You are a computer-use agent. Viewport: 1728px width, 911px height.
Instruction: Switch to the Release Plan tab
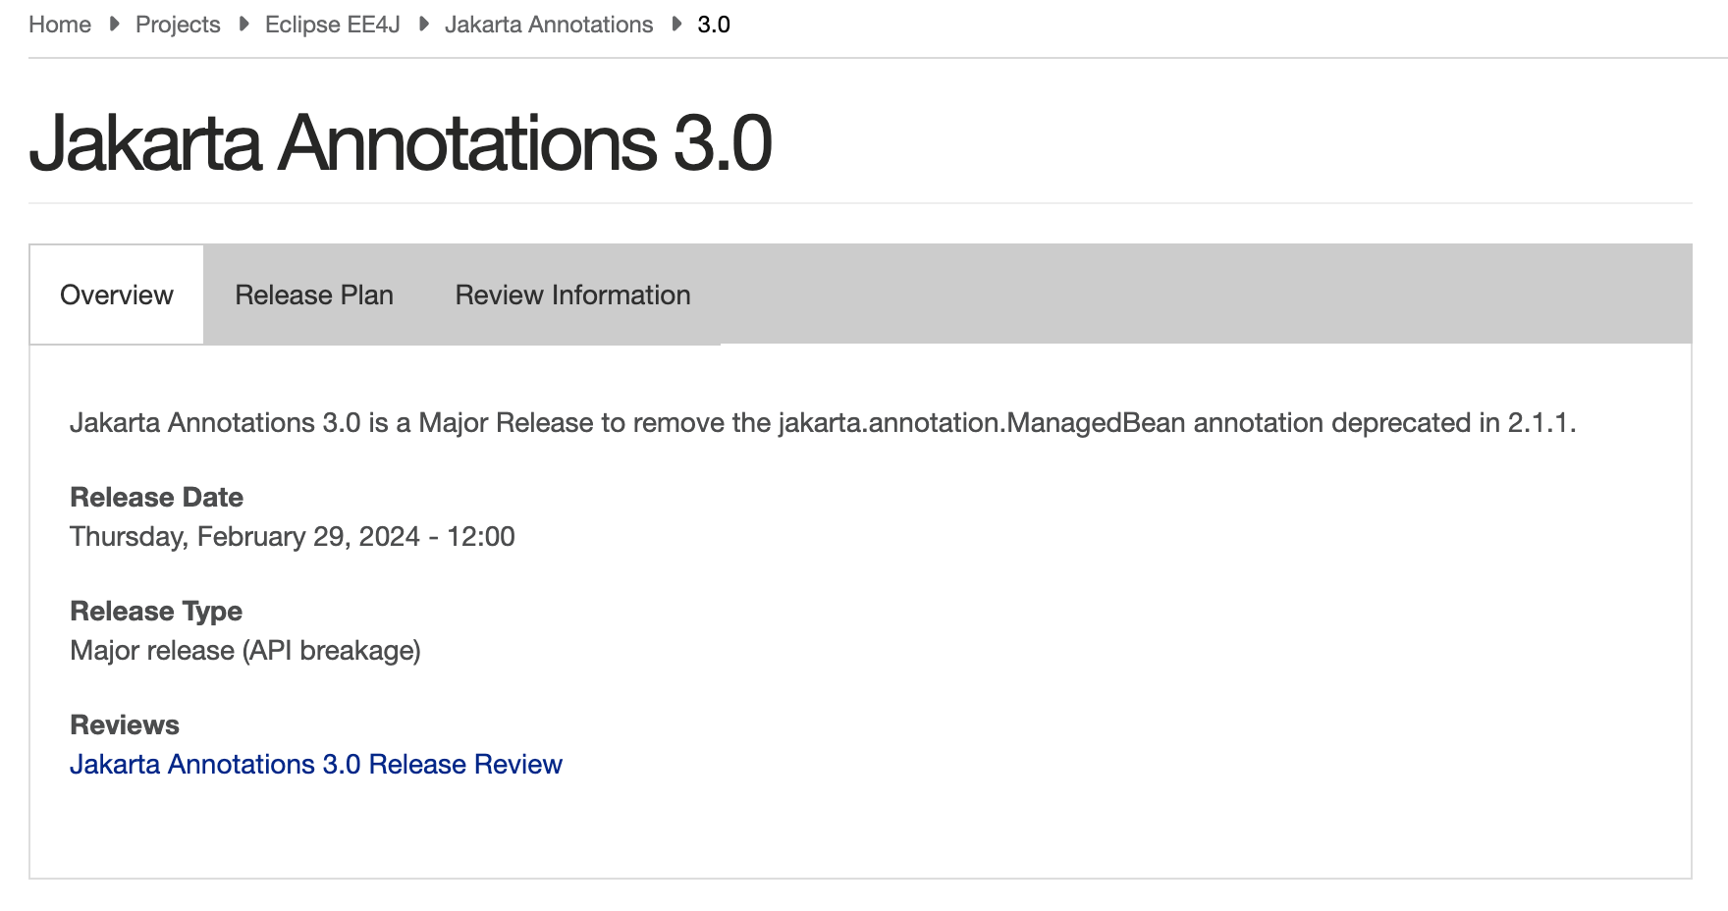[313, 295]
